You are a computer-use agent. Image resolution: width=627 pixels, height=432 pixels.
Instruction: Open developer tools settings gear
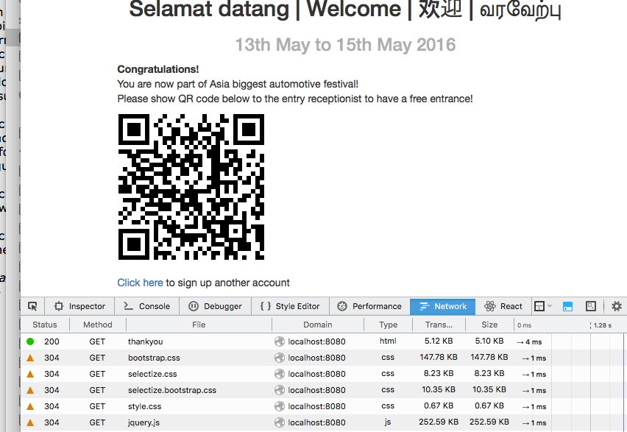coord(617,306)
